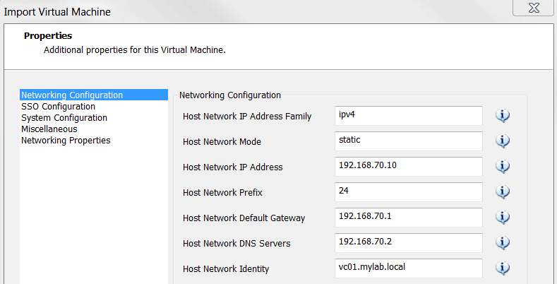Viewport: 557px width, 284px height.
Task: Focus the Host Network Mode field showing static
Action: [x=408, y=141]
